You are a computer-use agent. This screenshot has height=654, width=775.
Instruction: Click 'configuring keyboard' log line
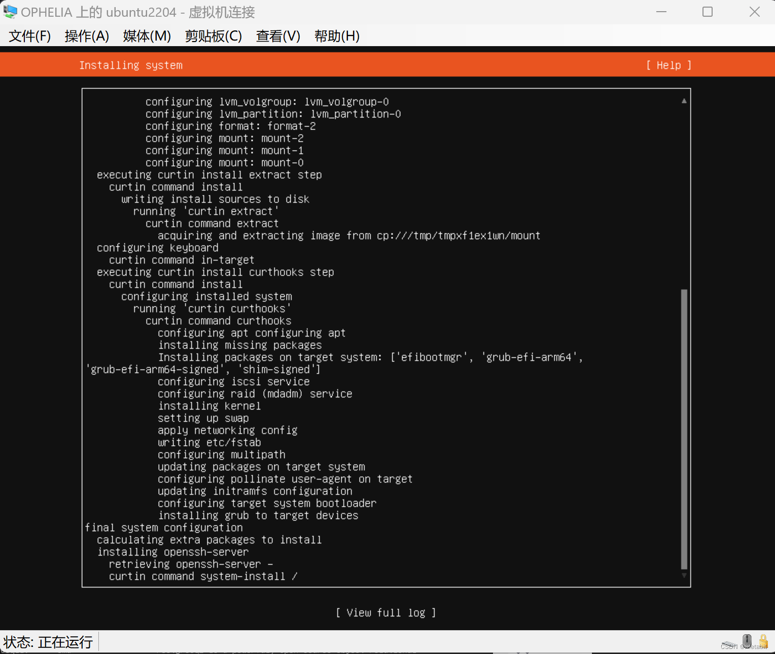(x=158, y=248)
